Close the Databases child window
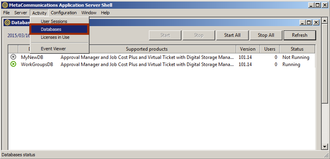 316,23
